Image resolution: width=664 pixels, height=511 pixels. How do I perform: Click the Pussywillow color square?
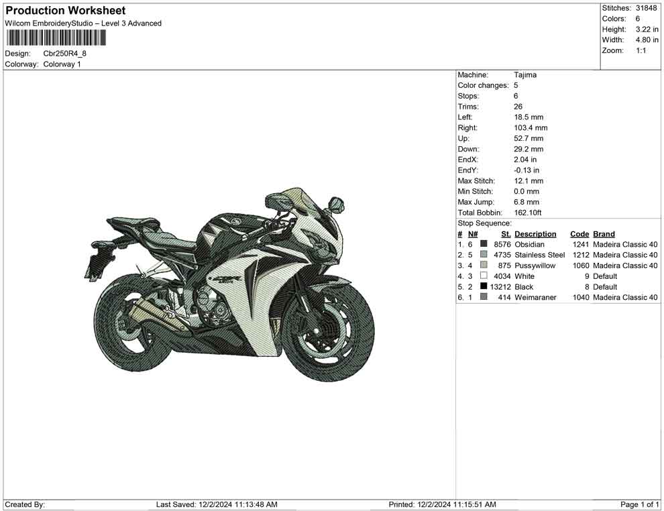pyautogui.click(x=483, y=266)
